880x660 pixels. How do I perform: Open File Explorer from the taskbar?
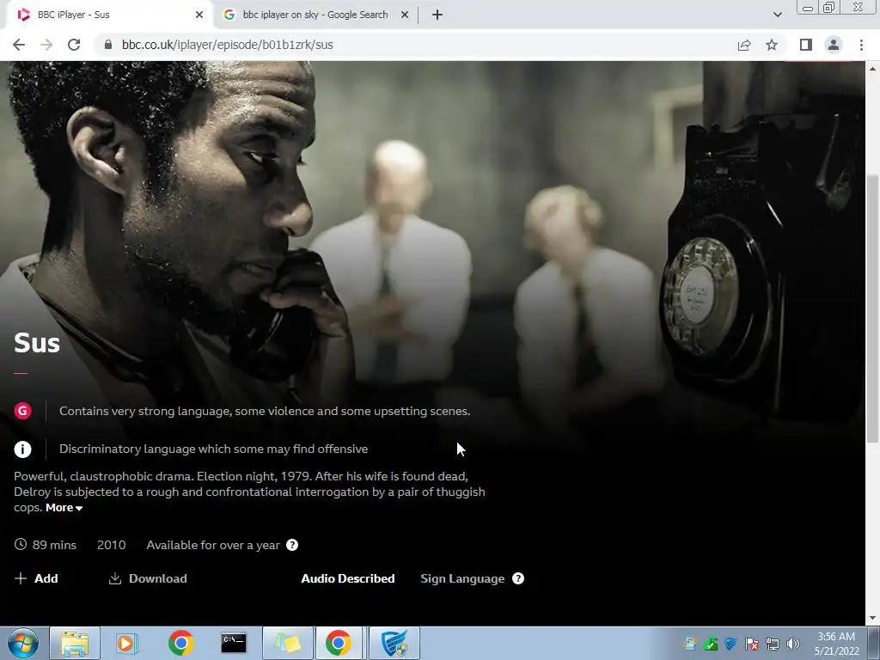pyautogui.click(x=75, y=643)
